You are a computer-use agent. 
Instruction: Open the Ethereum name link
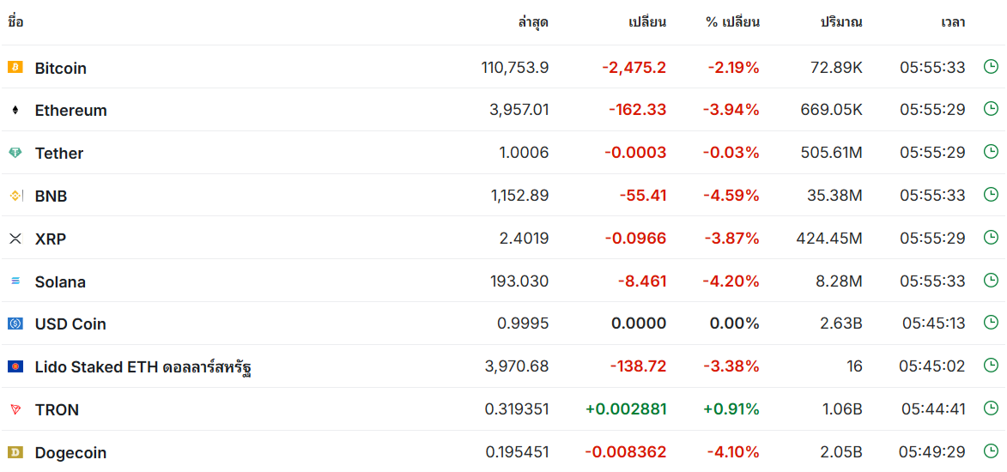71,111
